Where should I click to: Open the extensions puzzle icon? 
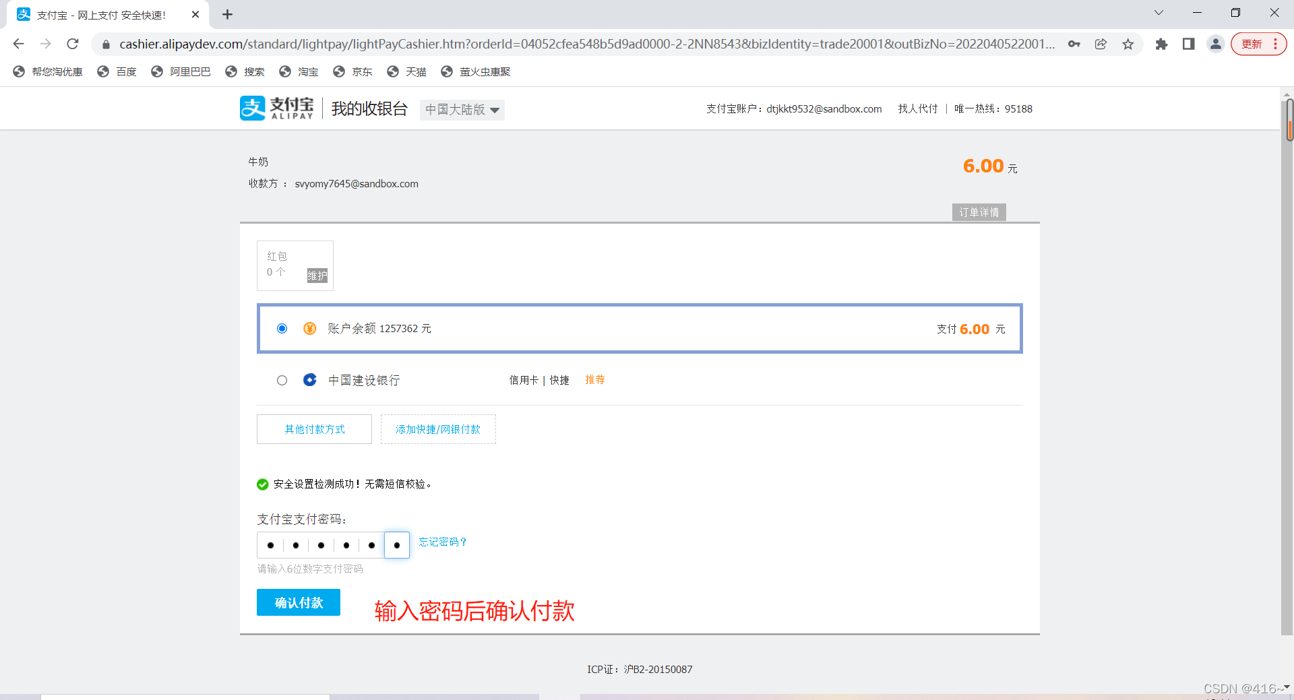1161,44
